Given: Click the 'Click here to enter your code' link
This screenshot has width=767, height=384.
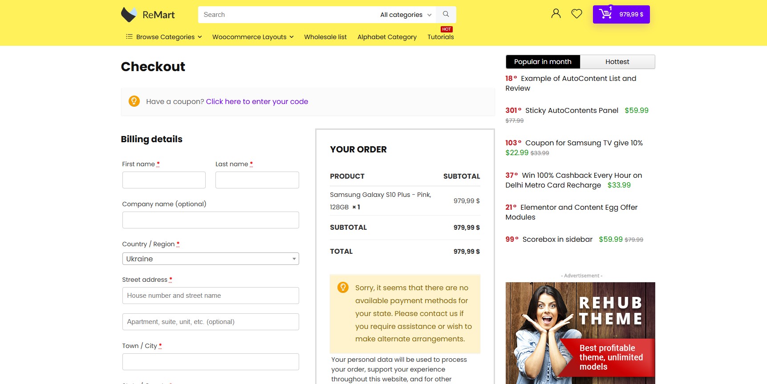Looking at the screenshot, I should coord(257,101).
